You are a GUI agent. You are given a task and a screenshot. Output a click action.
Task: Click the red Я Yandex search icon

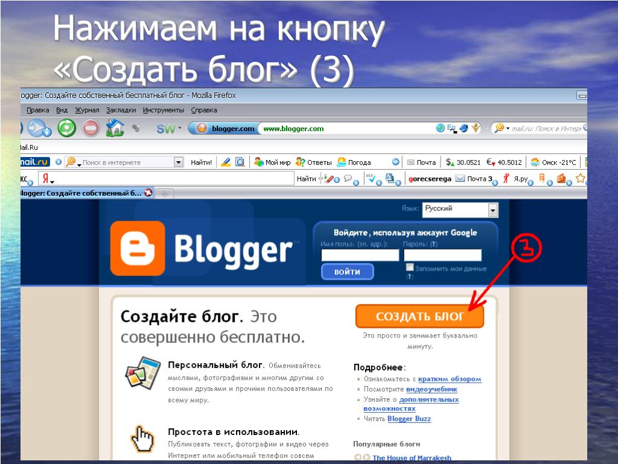[x=46, y=178]
